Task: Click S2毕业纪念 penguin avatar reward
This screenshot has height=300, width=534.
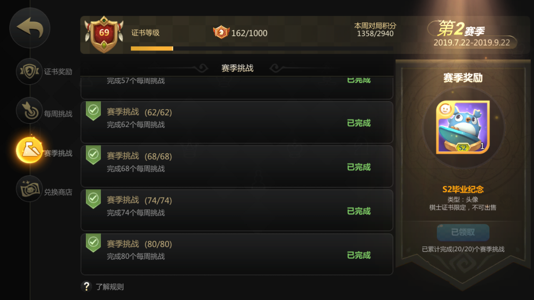Action: [x=463, y=127]
